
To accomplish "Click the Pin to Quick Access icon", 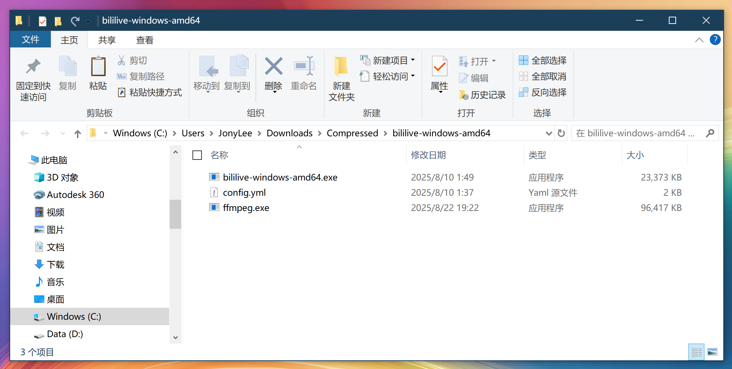I will (x=33, y=67).
